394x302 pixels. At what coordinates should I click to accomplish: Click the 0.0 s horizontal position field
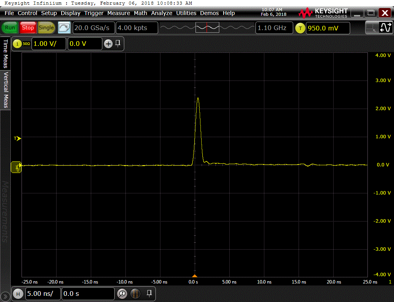coord(88,294)
